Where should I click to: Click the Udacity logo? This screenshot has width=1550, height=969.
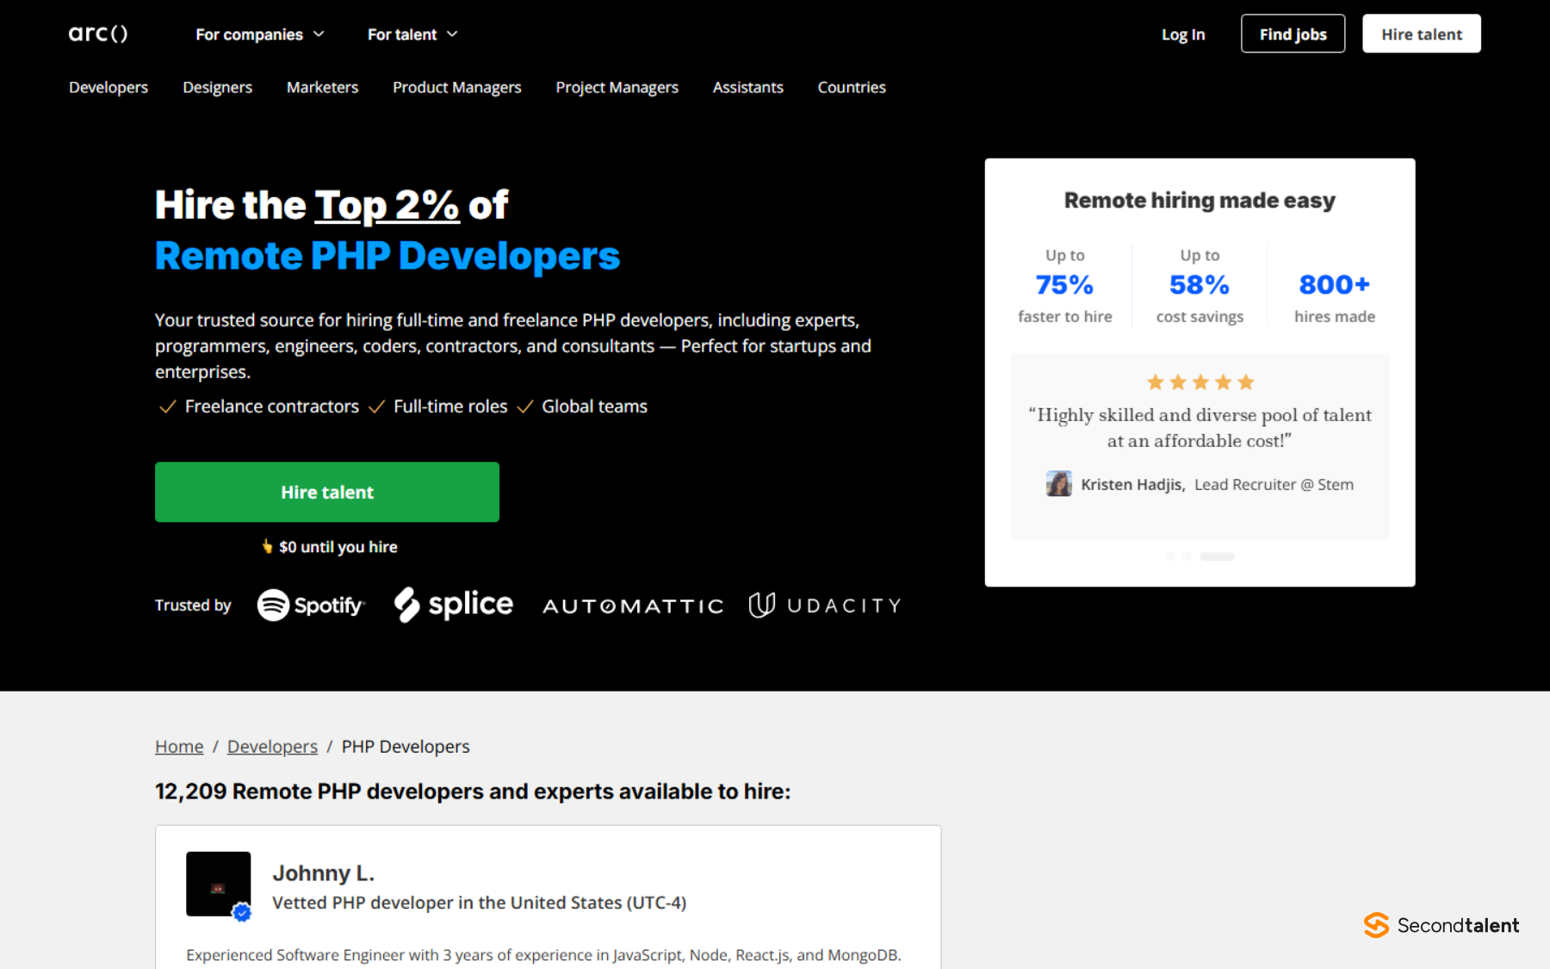point(825,606)
